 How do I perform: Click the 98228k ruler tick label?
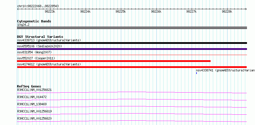click(227, 11)
